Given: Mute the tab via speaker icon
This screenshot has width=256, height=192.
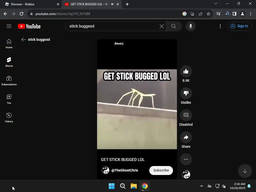Looking at the screenshot, I should 112,4.
